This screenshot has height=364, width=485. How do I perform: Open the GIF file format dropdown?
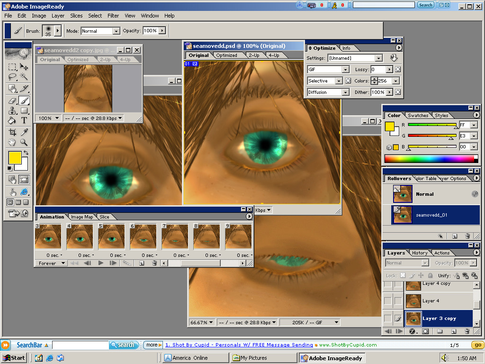point(346,70)
